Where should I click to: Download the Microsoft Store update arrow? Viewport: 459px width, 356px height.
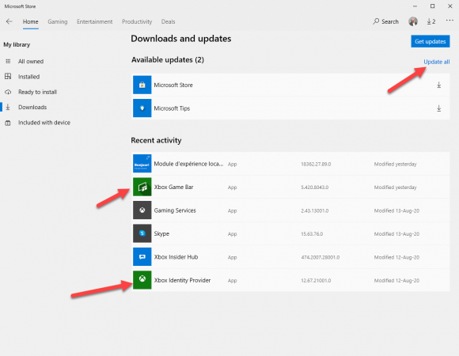coord(438,85)
